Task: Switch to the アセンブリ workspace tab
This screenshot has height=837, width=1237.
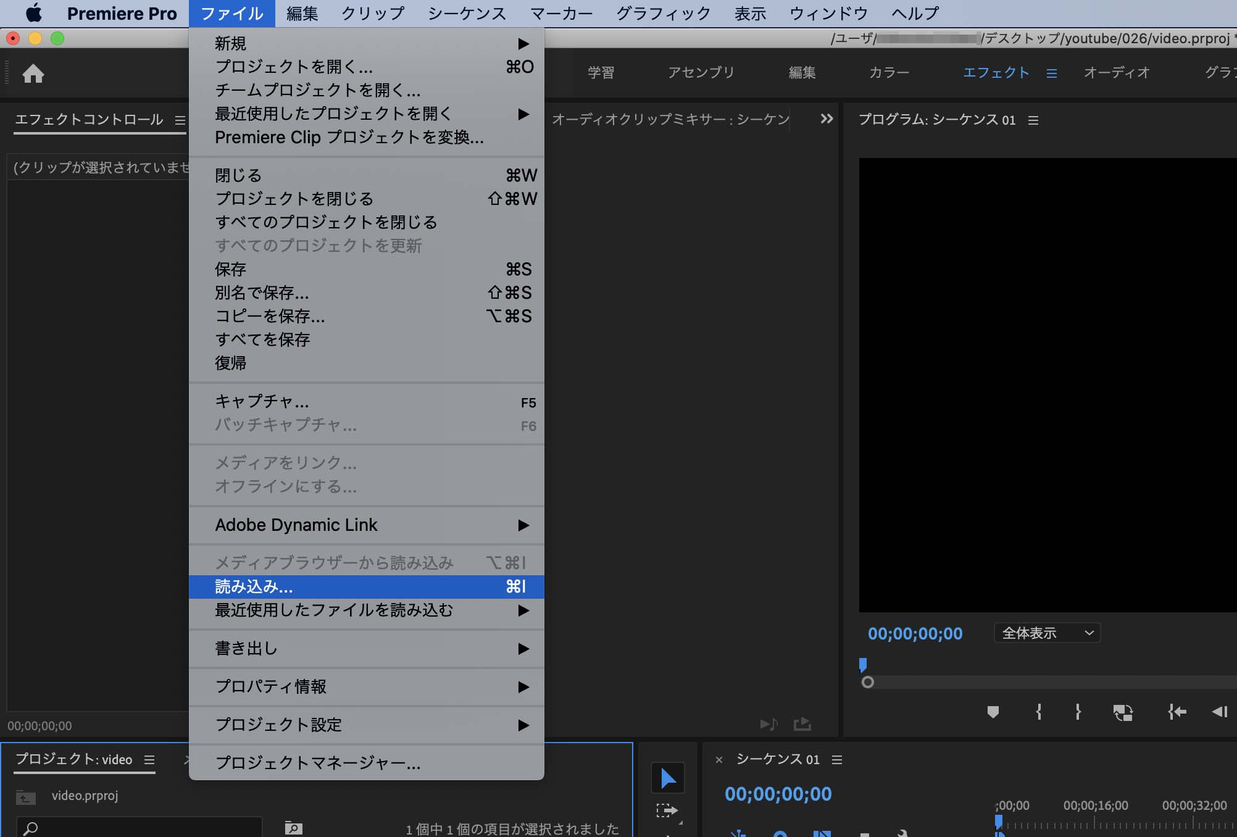Action: click(x=701, y=73)
